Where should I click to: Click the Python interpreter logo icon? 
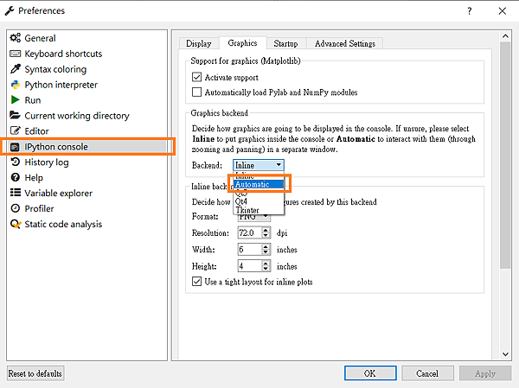click(16, 85)
